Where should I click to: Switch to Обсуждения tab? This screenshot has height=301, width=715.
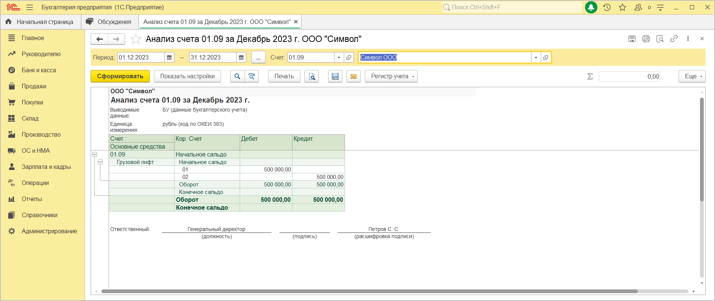coord(110,22)
